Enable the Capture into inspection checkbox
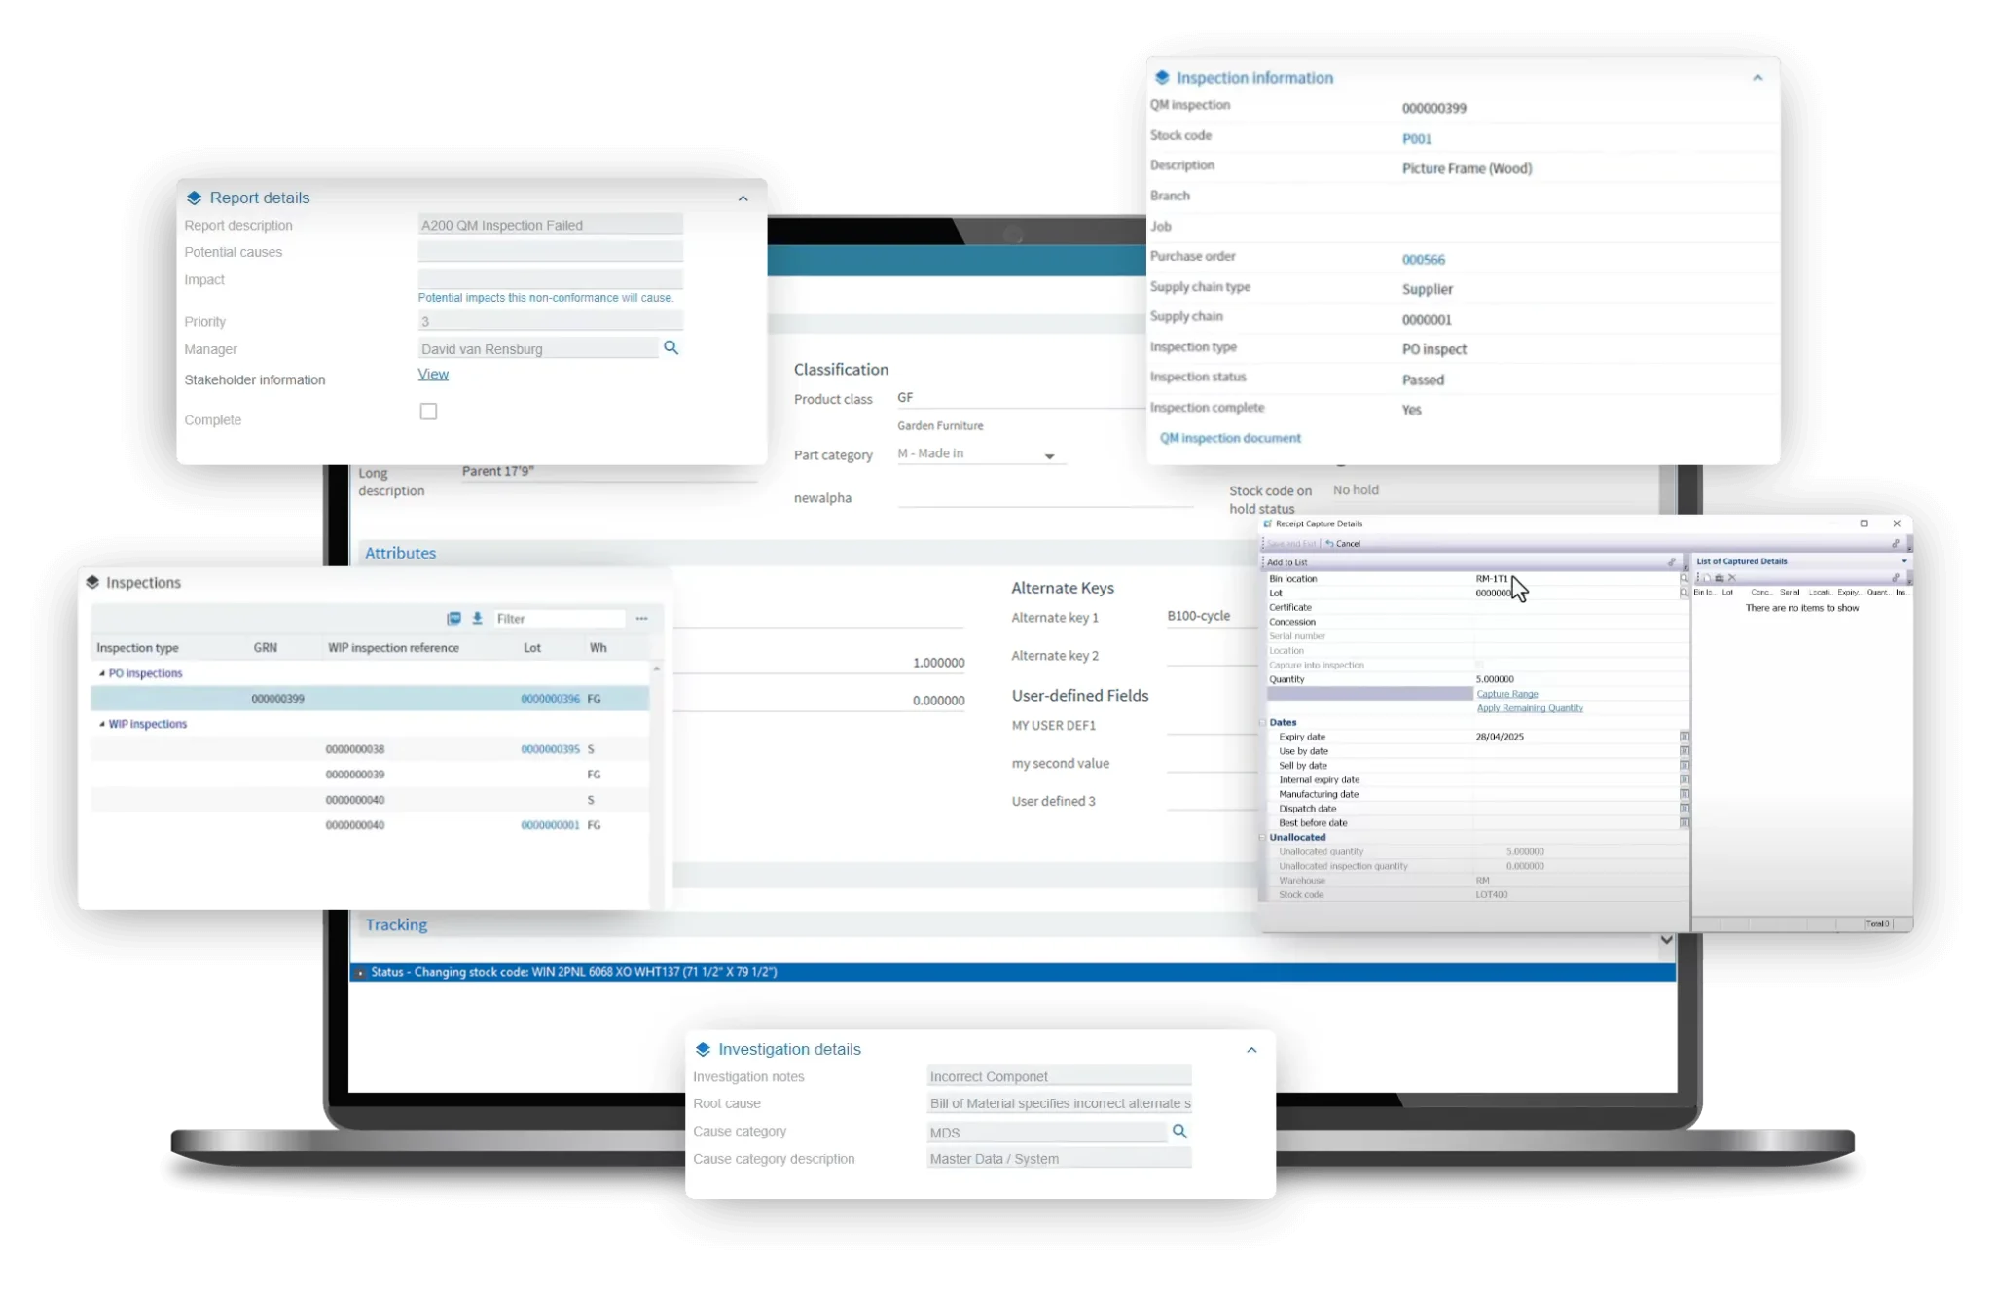This screenshot has width=1993, height=1299. [x=1479, y=665]
